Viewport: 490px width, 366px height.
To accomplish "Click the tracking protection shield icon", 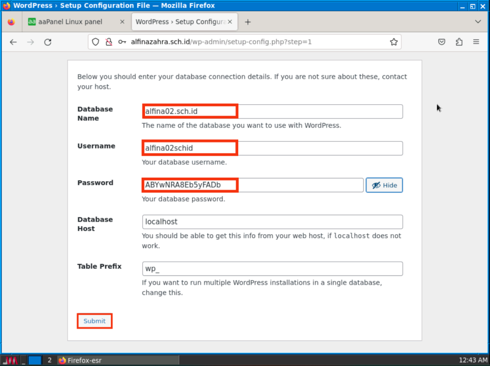I will [x=96, y=42].
